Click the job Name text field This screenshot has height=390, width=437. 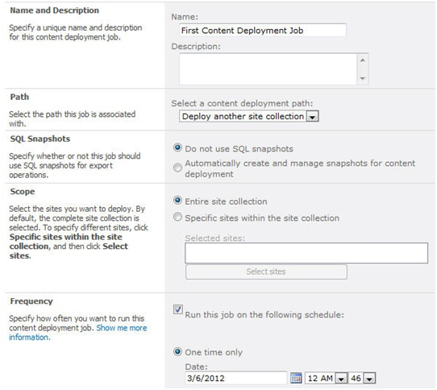point(263,30)
